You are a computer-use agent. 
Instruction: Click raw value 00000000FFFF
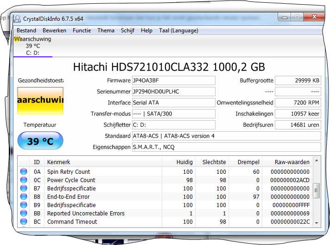291,205
